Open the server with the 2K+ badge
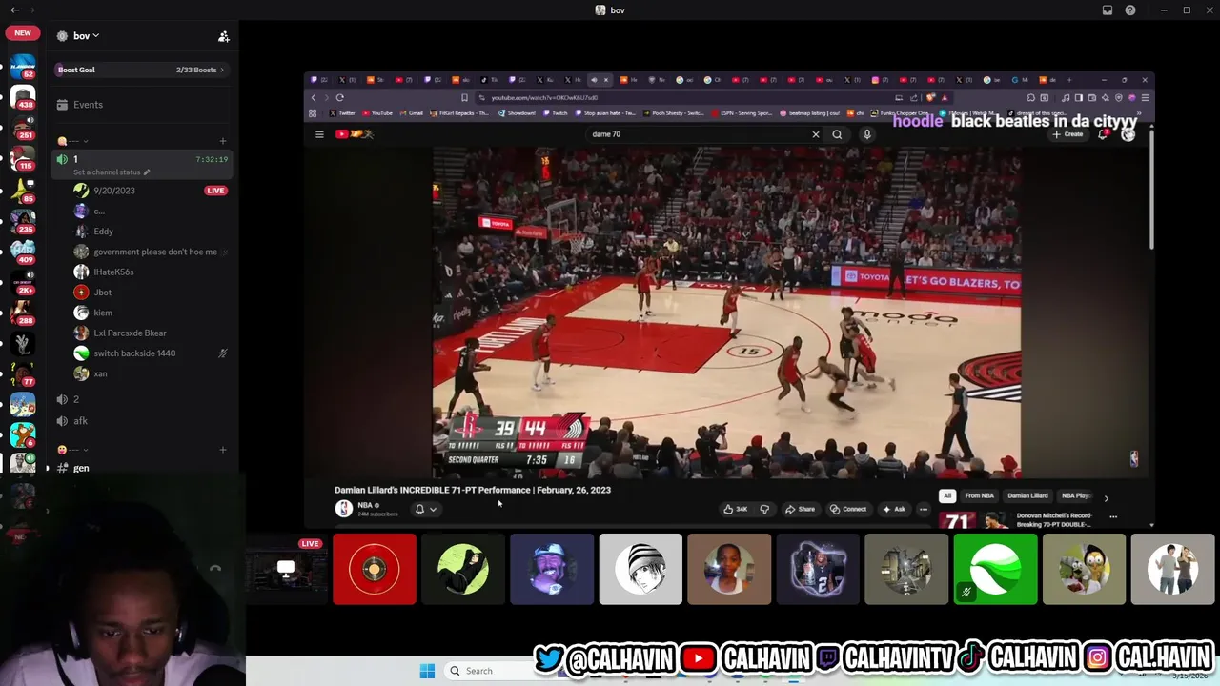The image size is (1220, 686). [x=23, y=283]
